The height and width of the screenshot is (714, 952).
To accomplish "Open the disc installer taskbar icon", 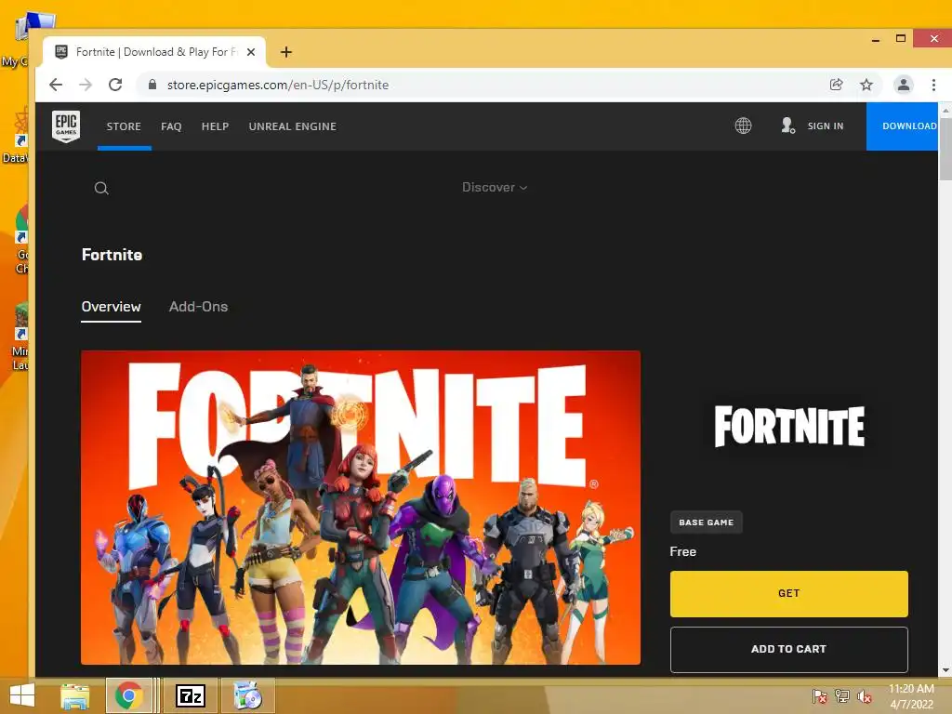I will (x=247, y=695).
